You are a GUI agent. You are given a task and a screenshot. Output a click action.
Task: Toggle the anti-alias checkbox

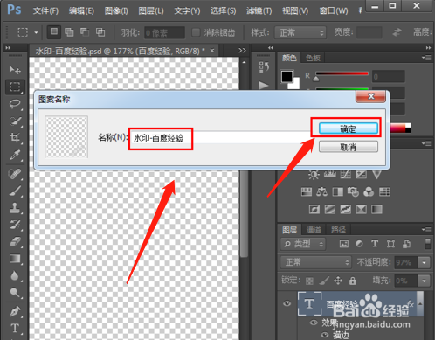[196, 32]
